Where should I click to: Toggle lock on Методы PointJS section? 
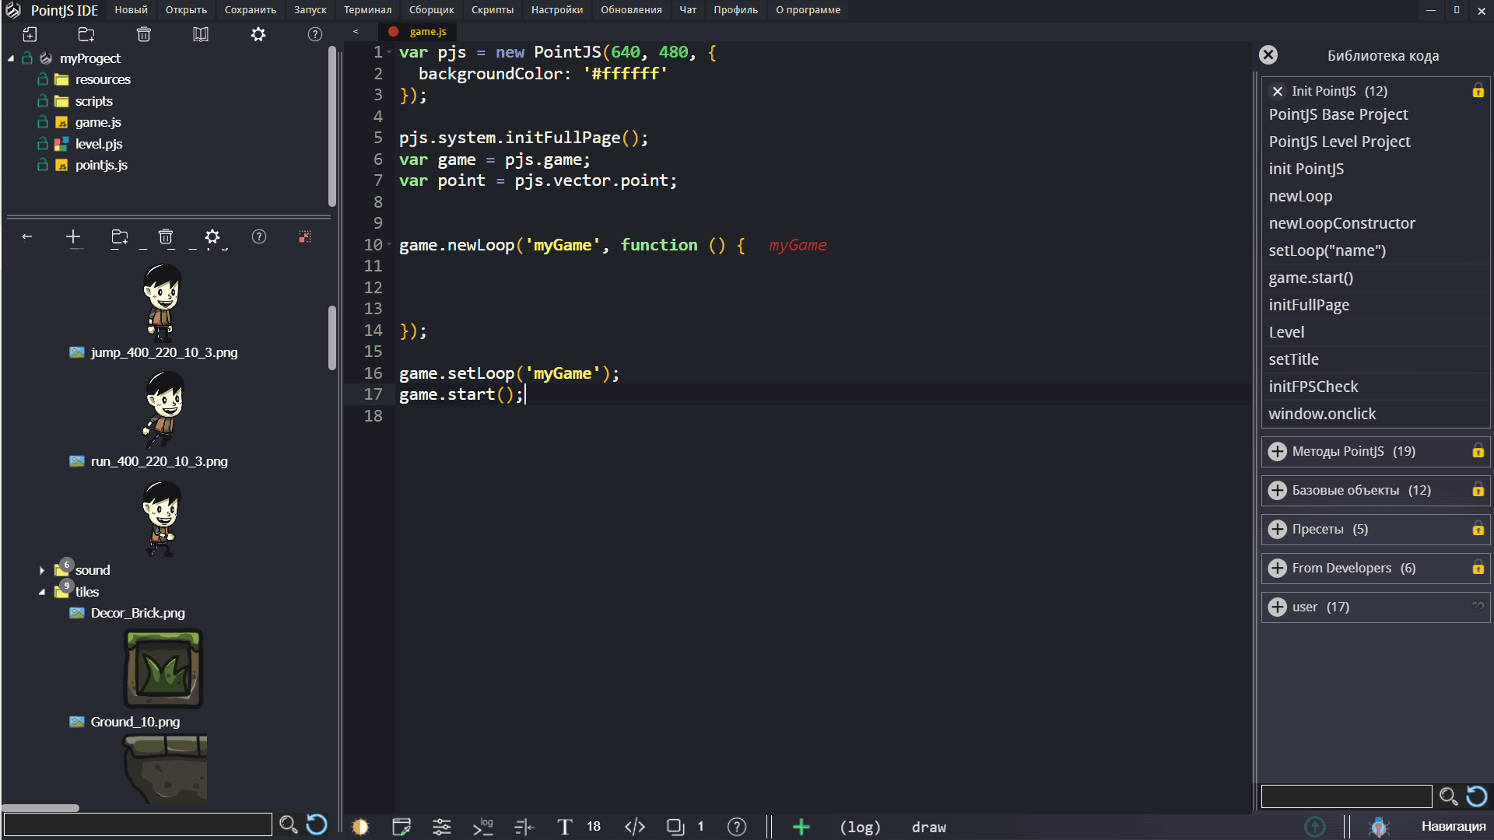click(1478, 451)
